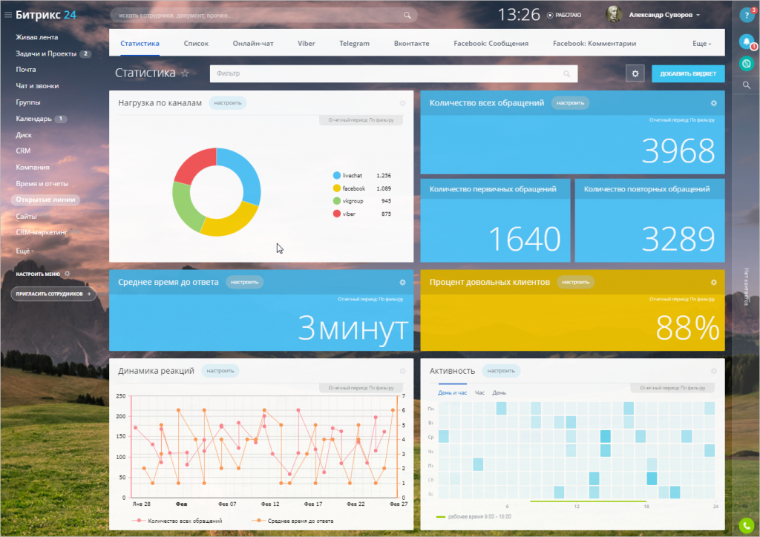Image resolution: width=760 pixels, height=537 pixels.
Task: Open CRM in the left sidebar
Action: [x=23, y=151]
